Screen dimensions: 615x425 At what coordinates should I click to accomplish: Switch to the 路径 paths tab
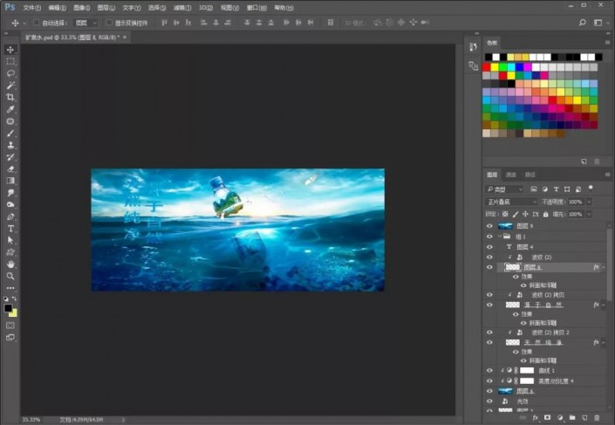pyautogui.click(x=530, y=175)
